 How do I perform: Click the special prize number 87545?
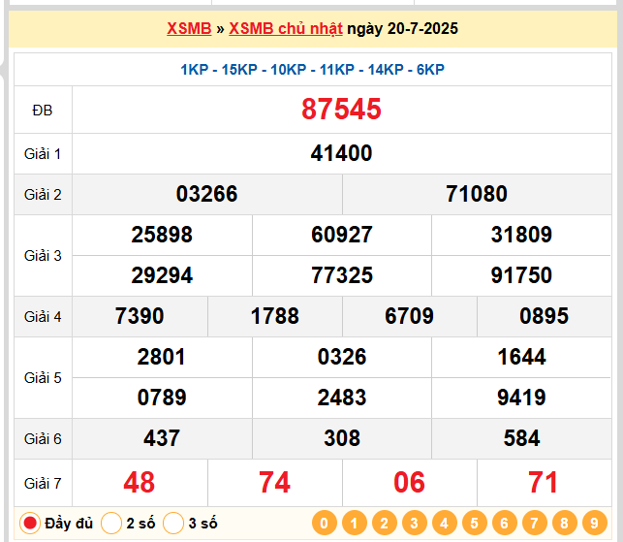[342, 109]
